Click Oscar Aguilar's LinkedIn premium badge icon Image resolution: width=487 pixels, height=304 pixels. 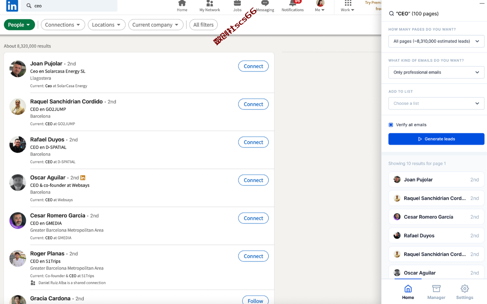(83, 177)
